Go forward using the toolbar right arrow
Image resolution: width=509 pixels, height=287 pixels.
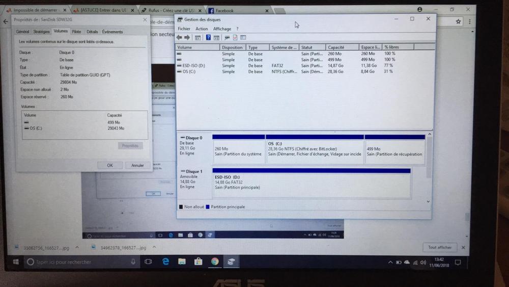[x=187, y=37]
